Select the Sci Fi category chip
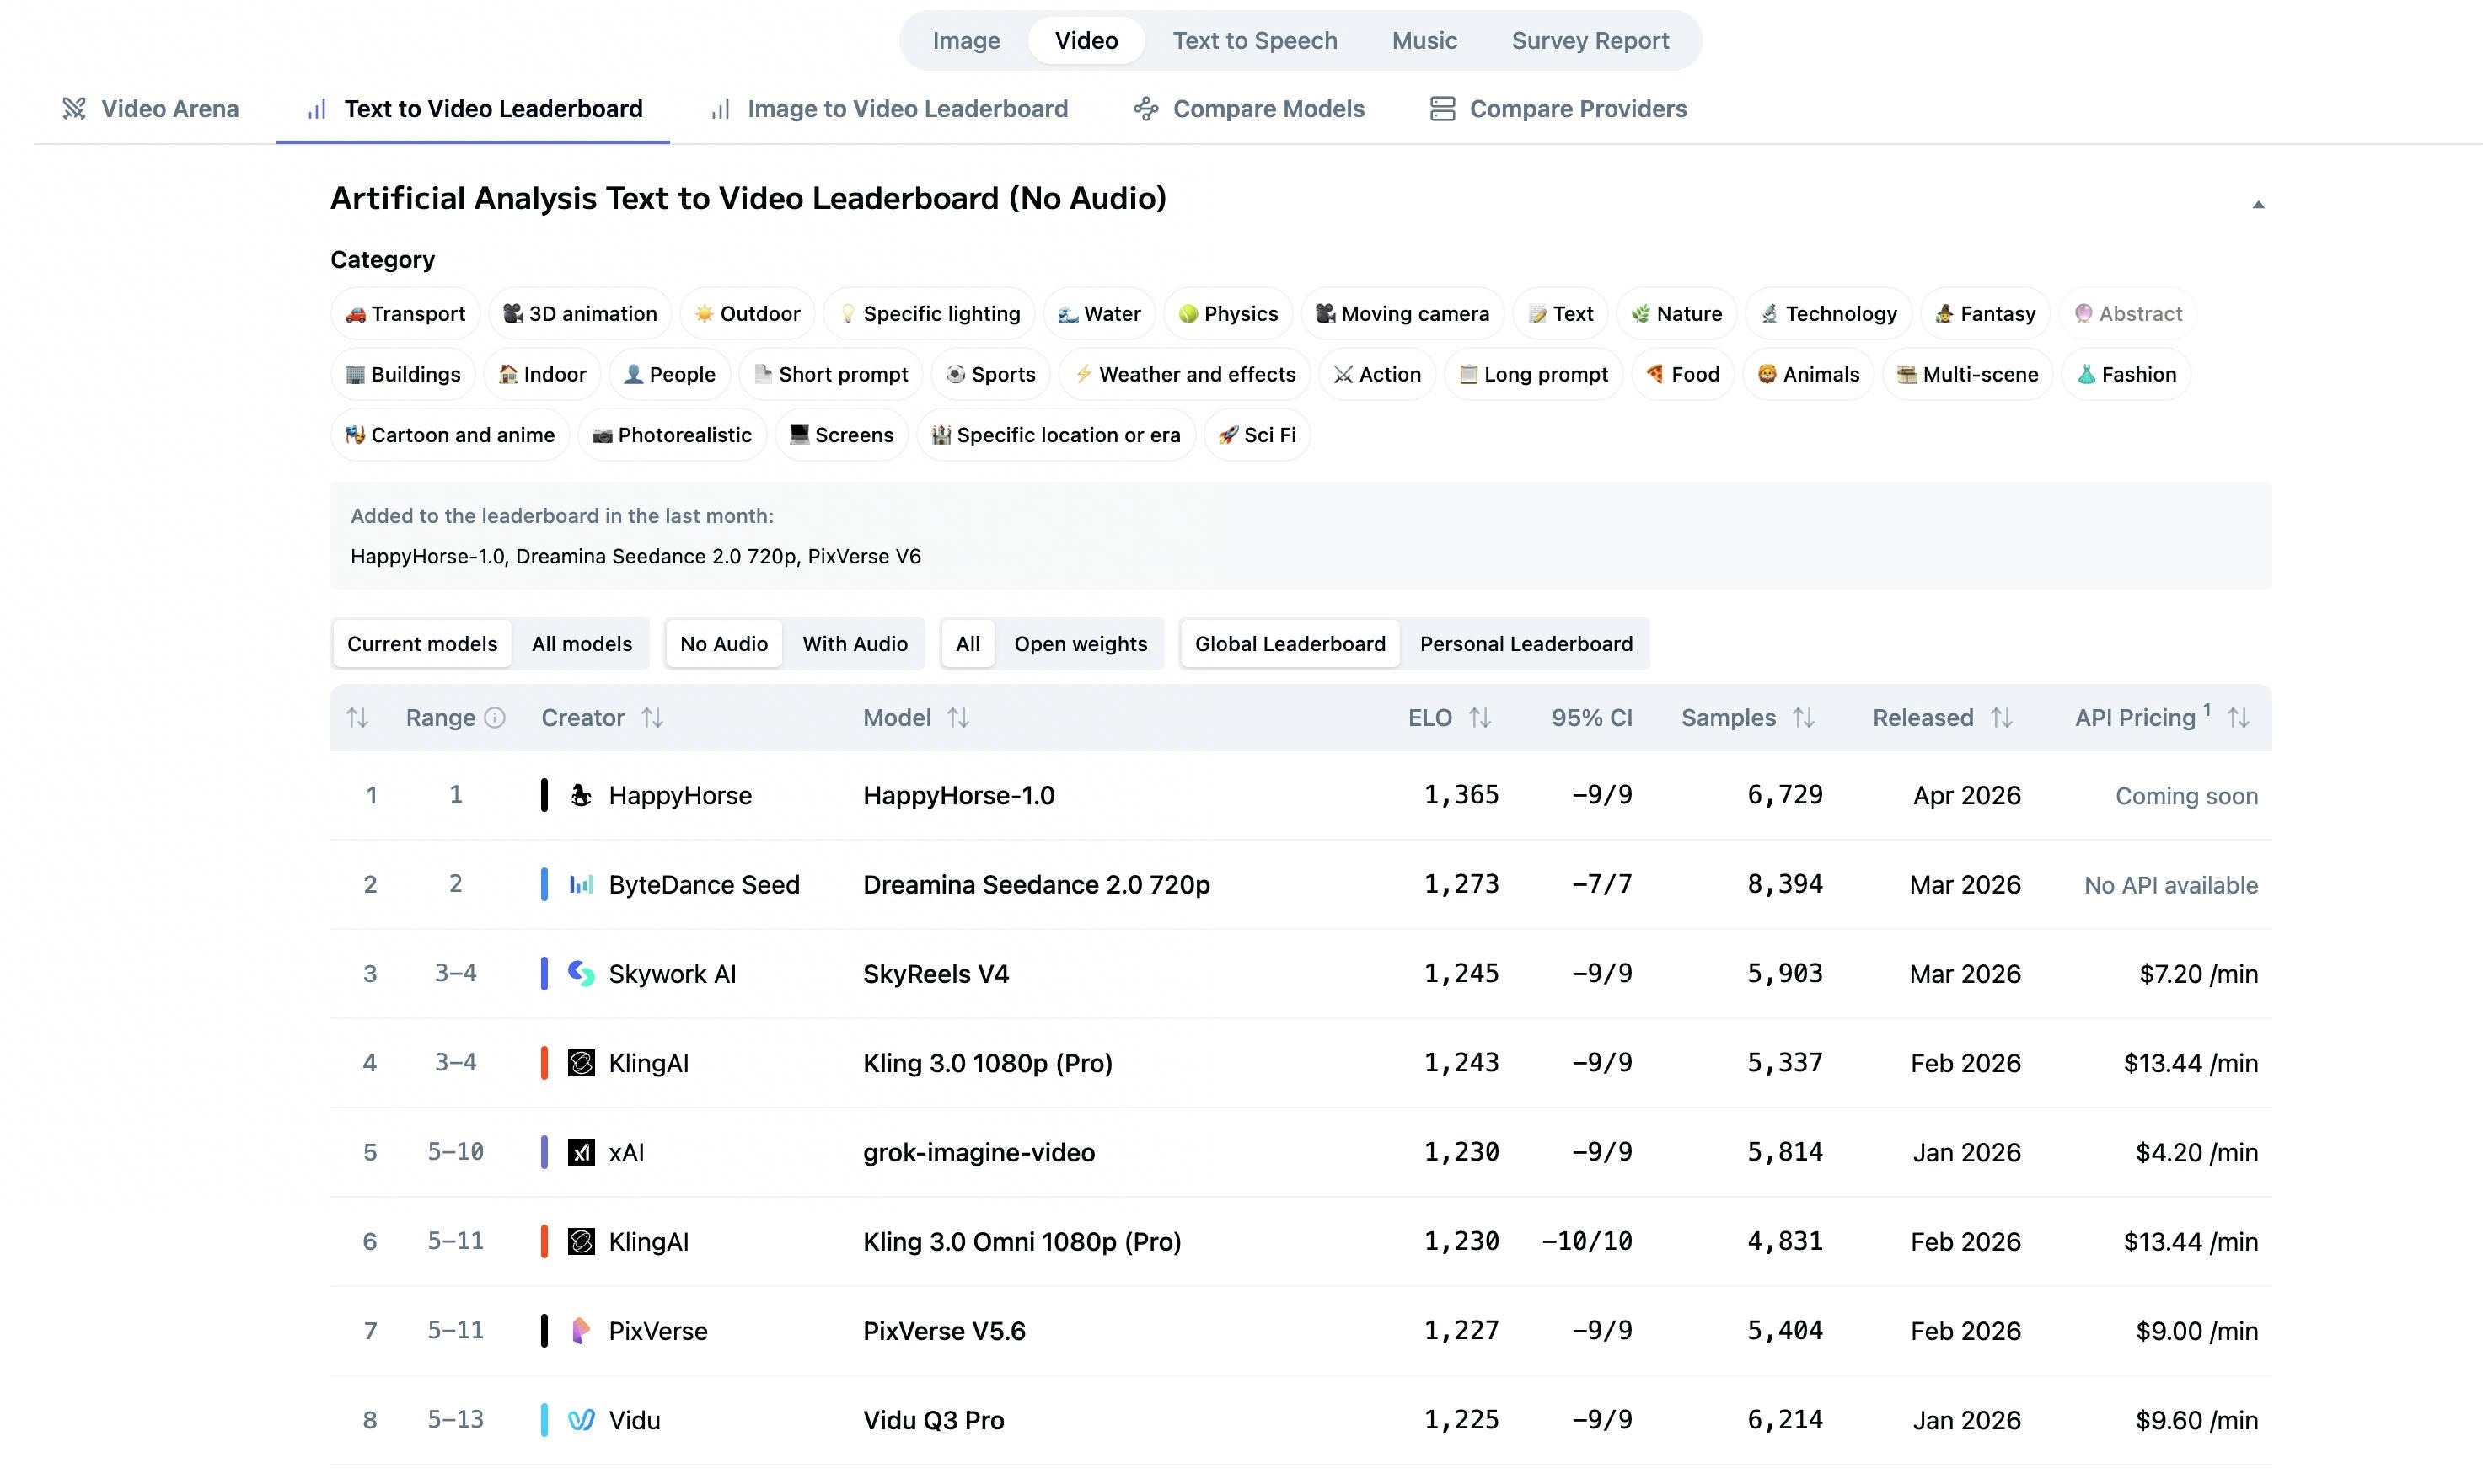Screen dimensions: 2483x1484 [x=1257, y=434]
